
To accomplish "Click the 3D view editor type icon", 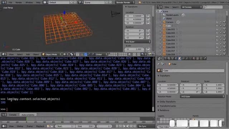I will [x=4, y=54].
